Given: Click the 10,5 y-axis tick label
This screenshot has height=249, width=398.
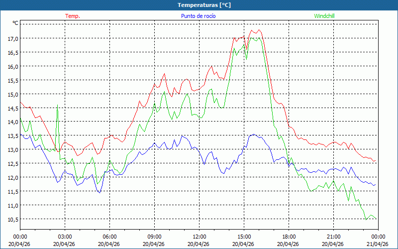Looking at the screenshot, I should point(12,219).
